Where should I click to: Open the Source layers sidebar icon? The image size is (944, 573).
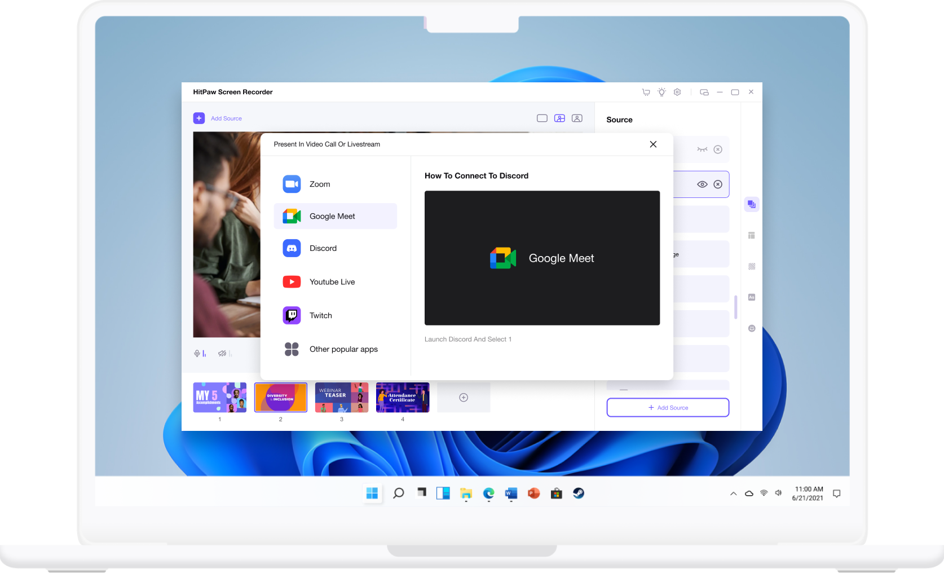(752, 204)
